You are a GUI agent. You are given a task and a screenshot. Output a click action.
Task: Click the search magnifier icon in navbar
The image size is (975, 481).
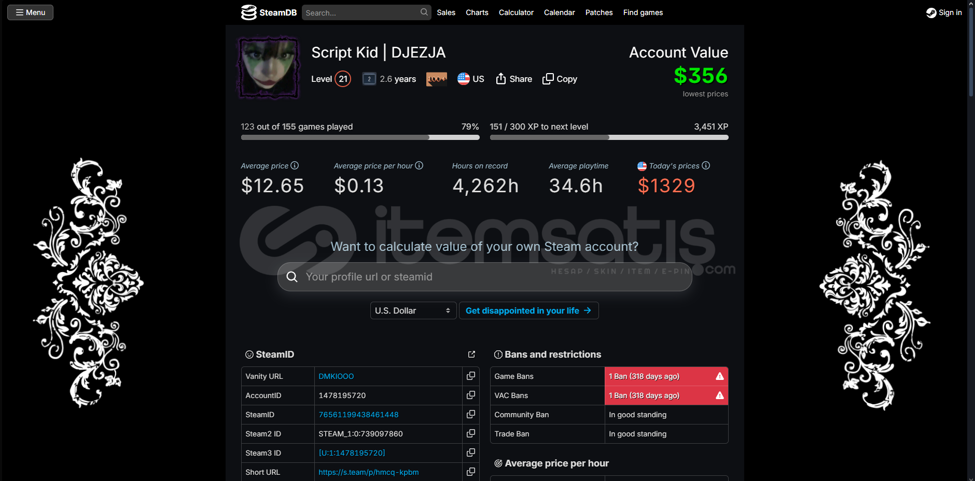[x=424, y=12]
